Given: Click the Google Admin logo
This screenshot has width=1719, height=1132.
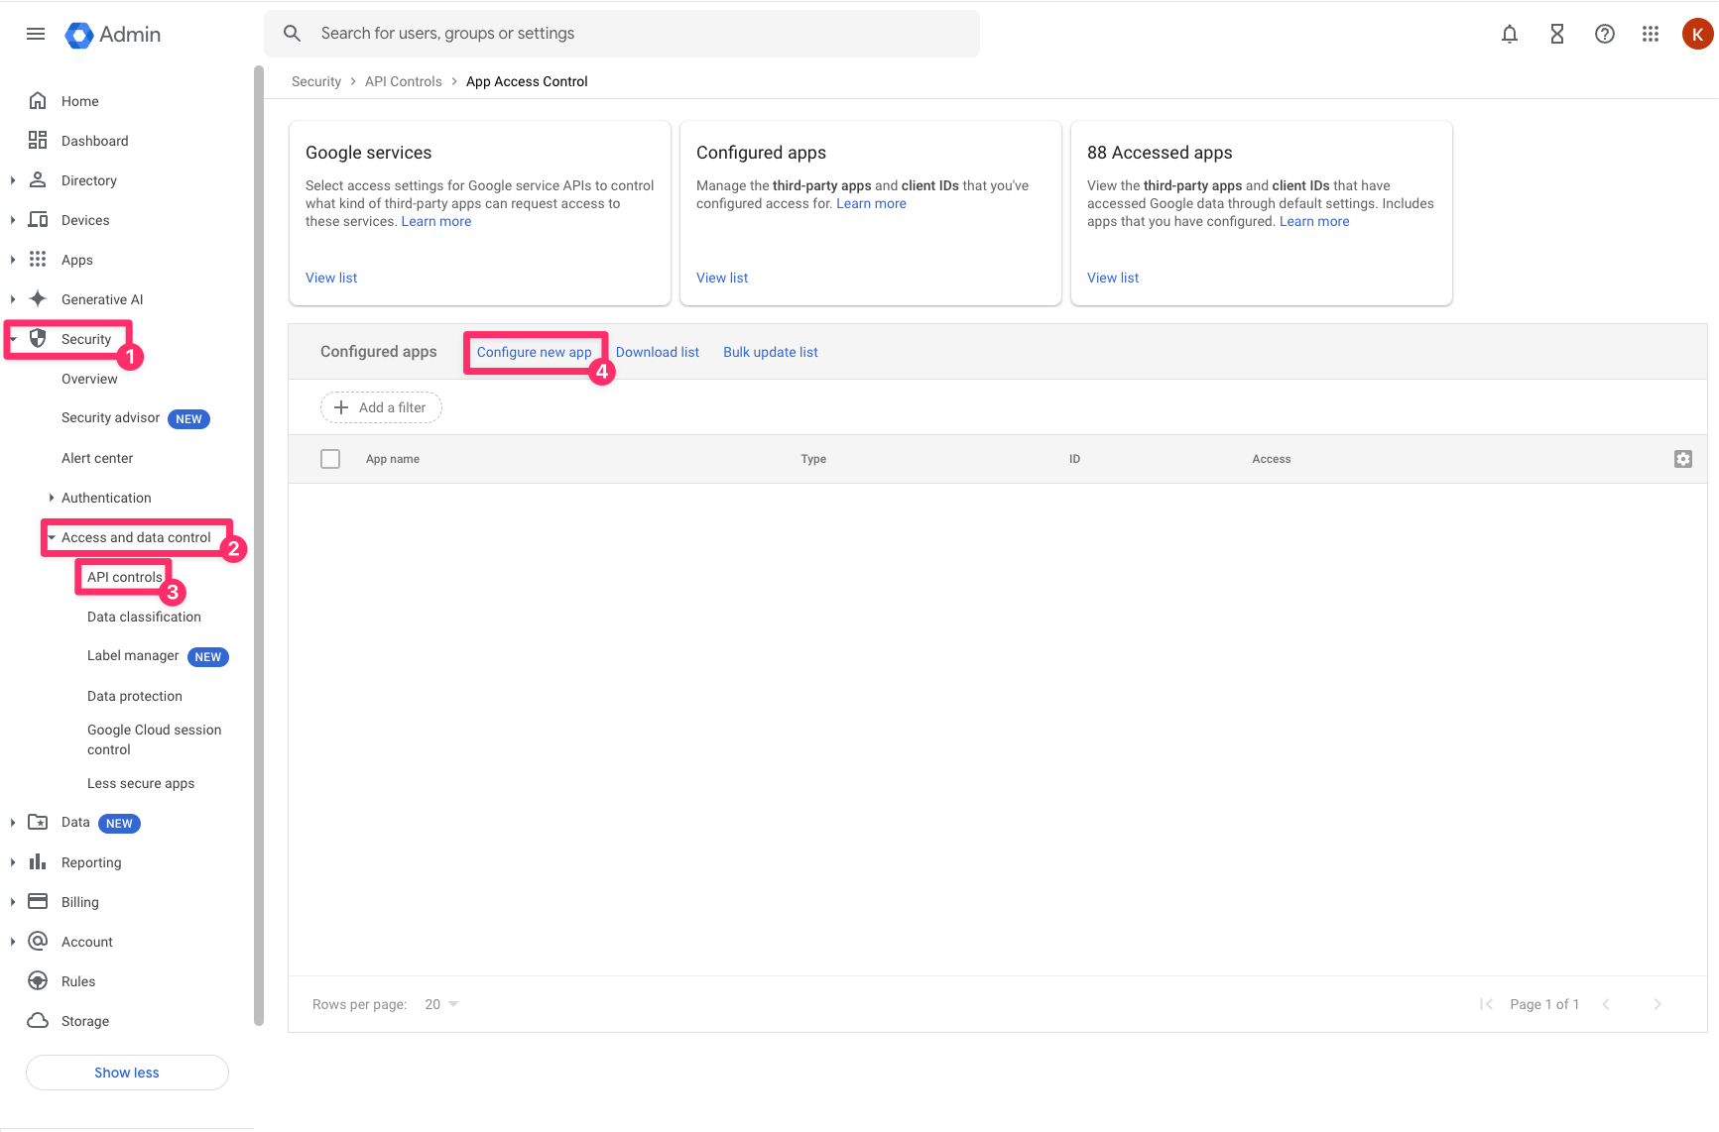Looking at the screenshot, I should [x=112, y=35].
